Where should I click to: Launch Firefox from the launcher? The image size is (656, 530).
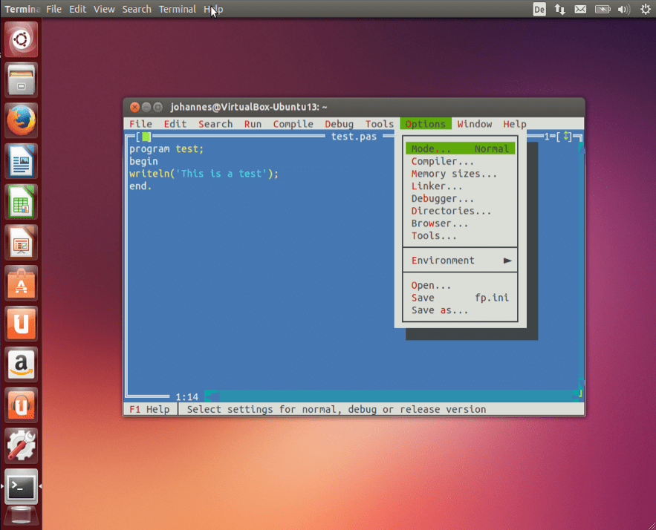21,120
